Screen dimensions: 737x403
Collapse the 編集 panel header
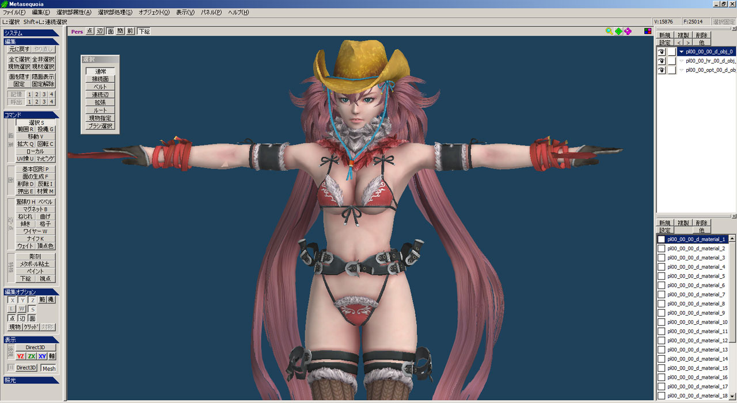[31, 41]
